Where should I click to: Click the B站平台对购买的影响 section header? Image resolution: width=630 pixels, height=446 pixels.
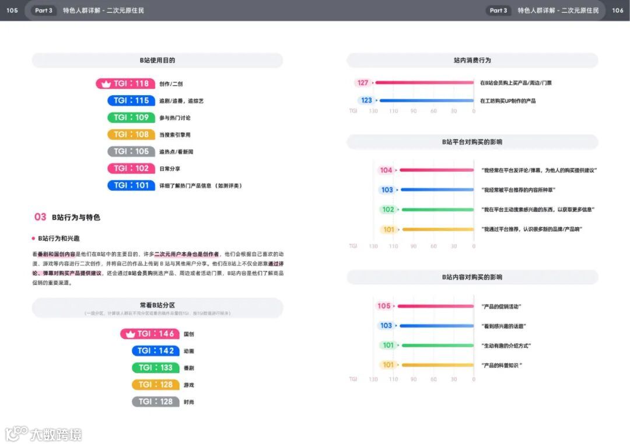472,142
